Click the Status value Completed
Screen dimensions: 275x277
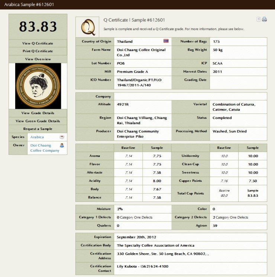point(222,118)
